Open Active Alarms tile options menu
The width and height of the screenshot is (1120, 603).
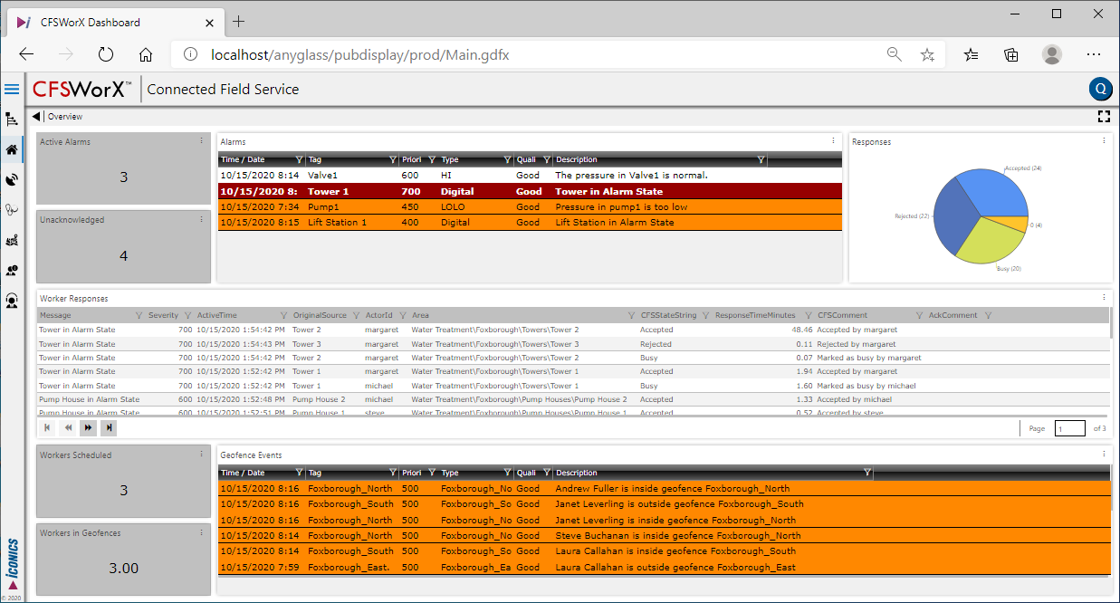(x=201, y=141)
